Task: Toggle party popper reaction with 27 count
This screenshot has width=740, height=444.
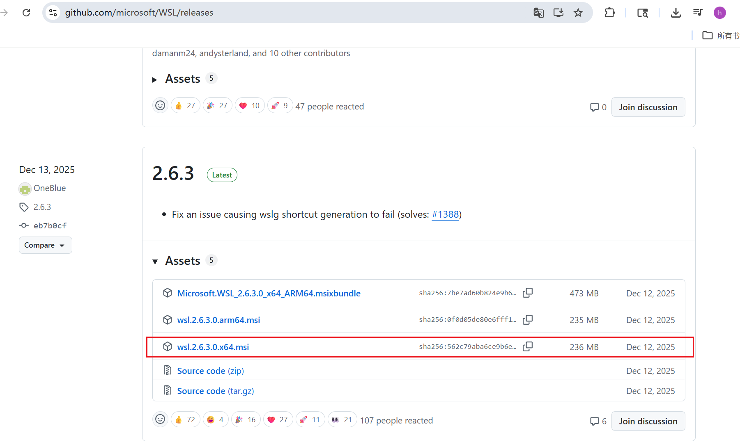Action: pyautogui.click(x=218, y=105)
